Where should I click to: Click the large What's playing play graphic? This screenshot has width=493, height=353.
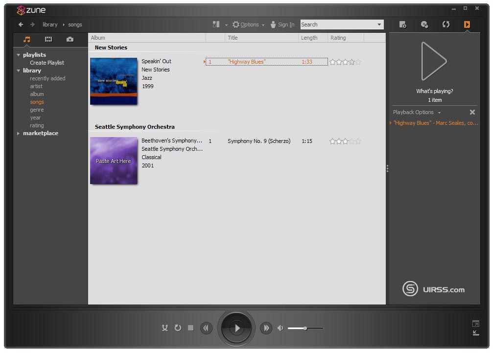434,61
